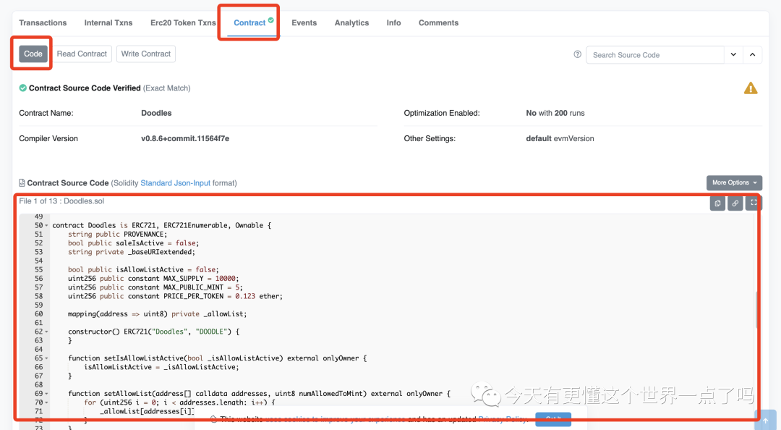Click 'Contract Source Code Verified' heading text
This screenshot has height=430, width=781.
tap(85, 88)
